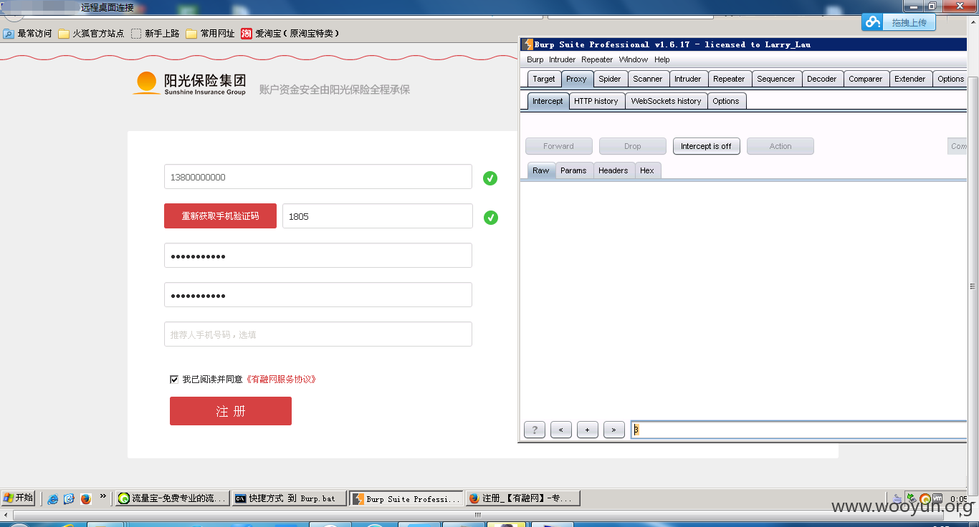The height and width of the screenshot is (527, 979).
Task: Click the 开始 Start button
Action: [x=19, y=498]
